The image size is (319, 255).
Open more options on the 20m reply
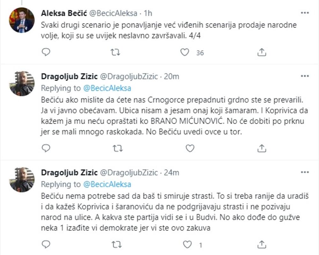[305, 76]
